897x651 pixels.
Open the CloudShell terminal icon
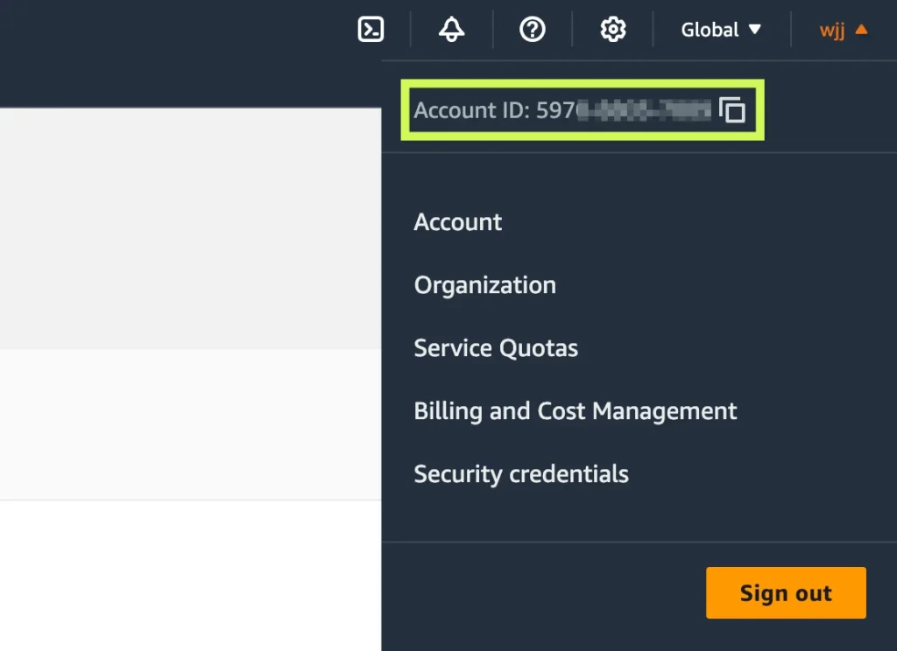pos(371,30)
